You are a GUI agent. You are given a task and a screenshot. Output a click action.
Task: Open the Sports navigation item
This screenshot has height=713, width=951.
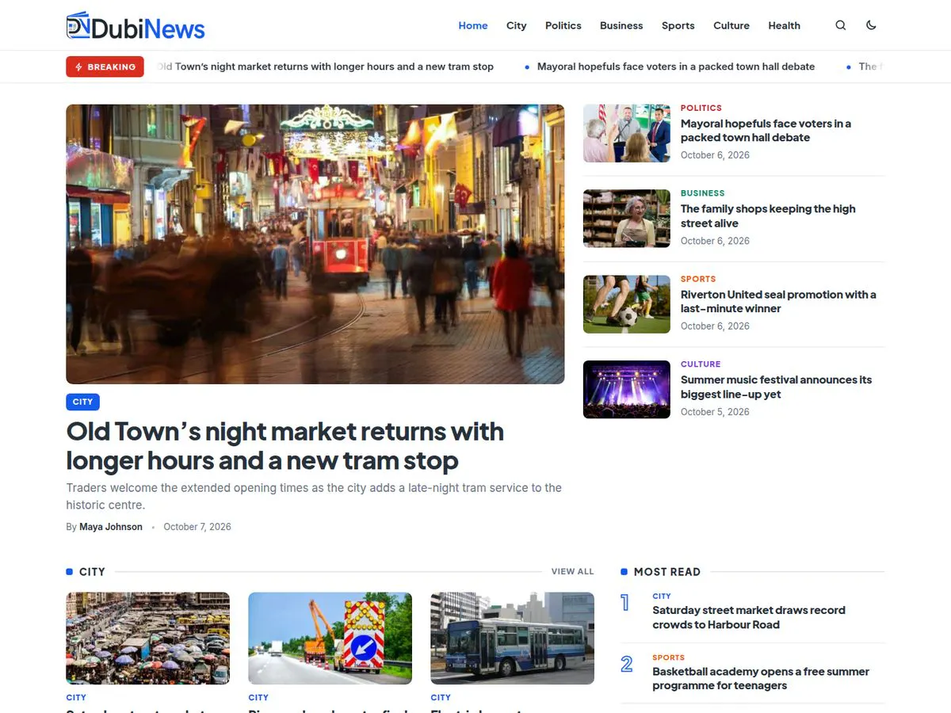pyautogui.click(x=678, y=25)
